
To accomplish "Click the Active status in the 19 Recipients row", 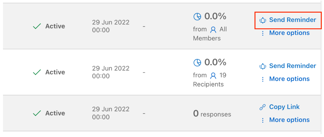I will point(55,72).
